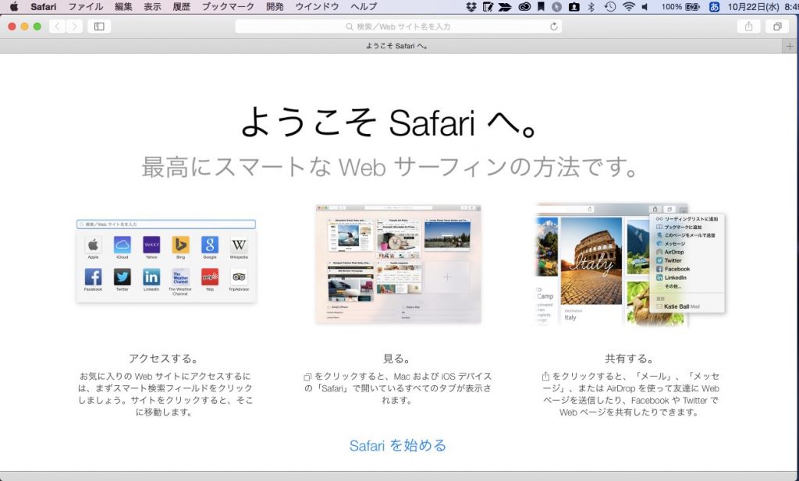Open the ファイル menu

[86, 6]
